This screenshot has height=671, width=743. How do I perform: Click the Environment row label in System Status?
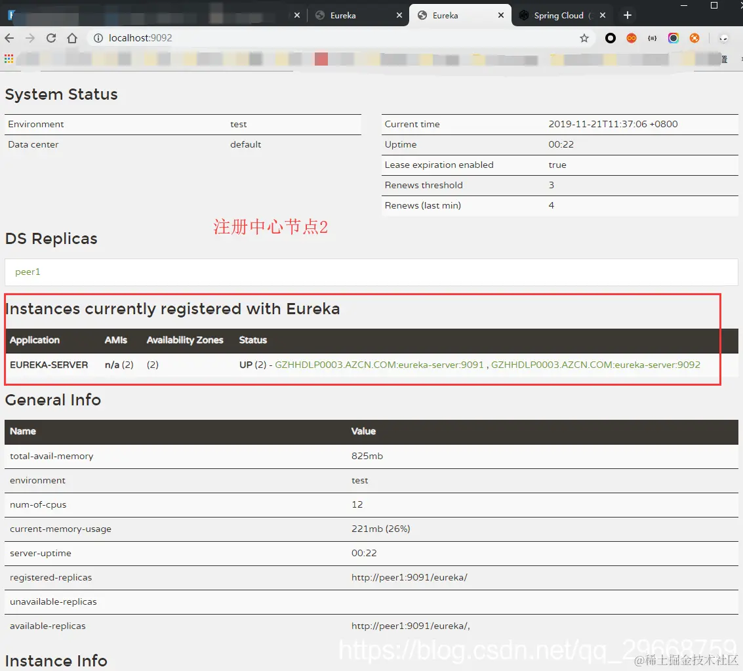(36, 124)
